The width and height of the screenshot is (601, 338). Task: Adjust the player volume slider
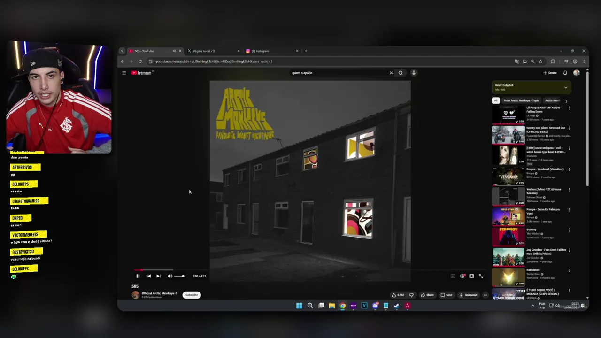(x=179, y=276)
